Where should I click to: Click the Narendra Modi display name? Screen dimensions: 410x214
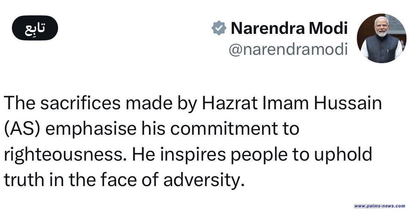pyautogui.click(x=289, y=28)
